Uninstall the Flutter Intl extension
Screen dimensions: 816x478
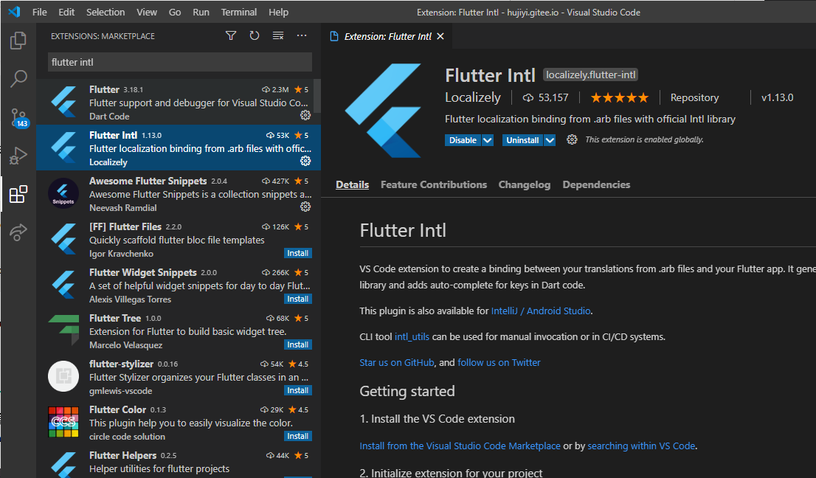[522, 140]
